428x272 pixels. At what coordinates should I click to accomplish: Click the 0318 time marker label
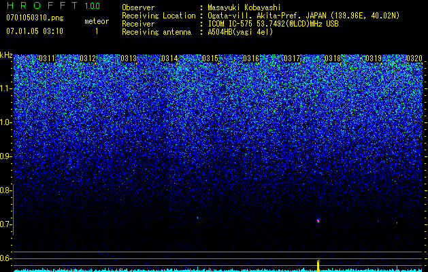pos(333,58)
